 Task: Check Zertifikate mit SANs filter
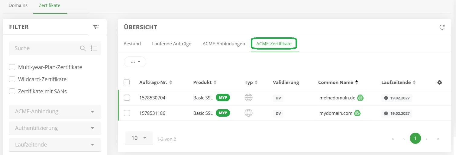point(12,91)
